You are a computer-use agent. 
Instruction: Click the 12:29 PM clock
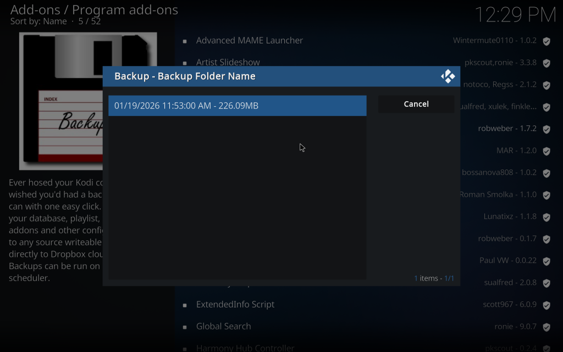pos(515,15)
